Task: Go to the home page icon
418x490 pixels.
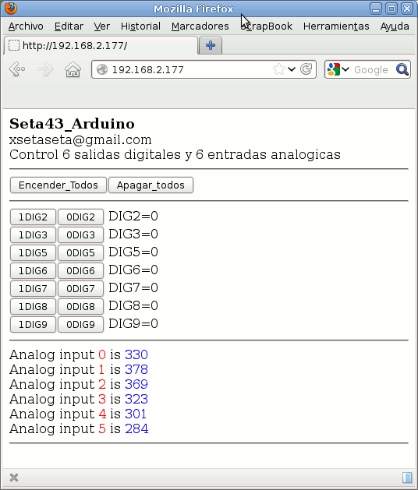Action: pos(73,69)
